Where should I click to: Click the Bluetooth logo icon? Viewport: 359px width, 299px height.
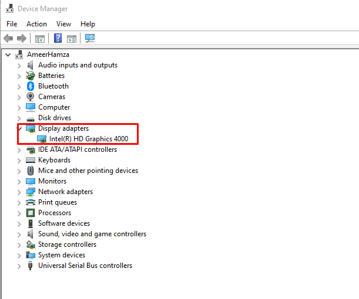[31, 86]
